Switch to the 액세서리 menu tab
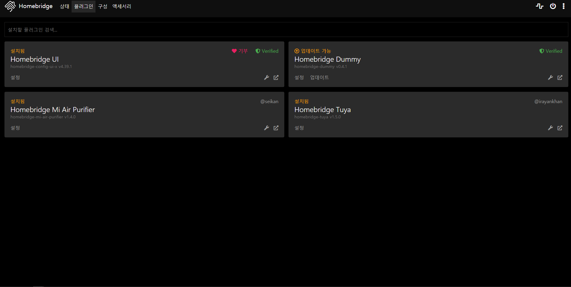The width and height of the screenshot is (571, 287). 122,6
